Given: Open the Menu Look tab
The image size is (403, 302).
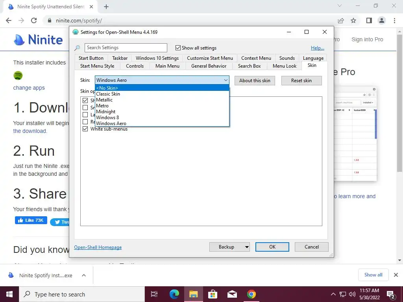Looking at the screenshot, I should coord(285,66).
